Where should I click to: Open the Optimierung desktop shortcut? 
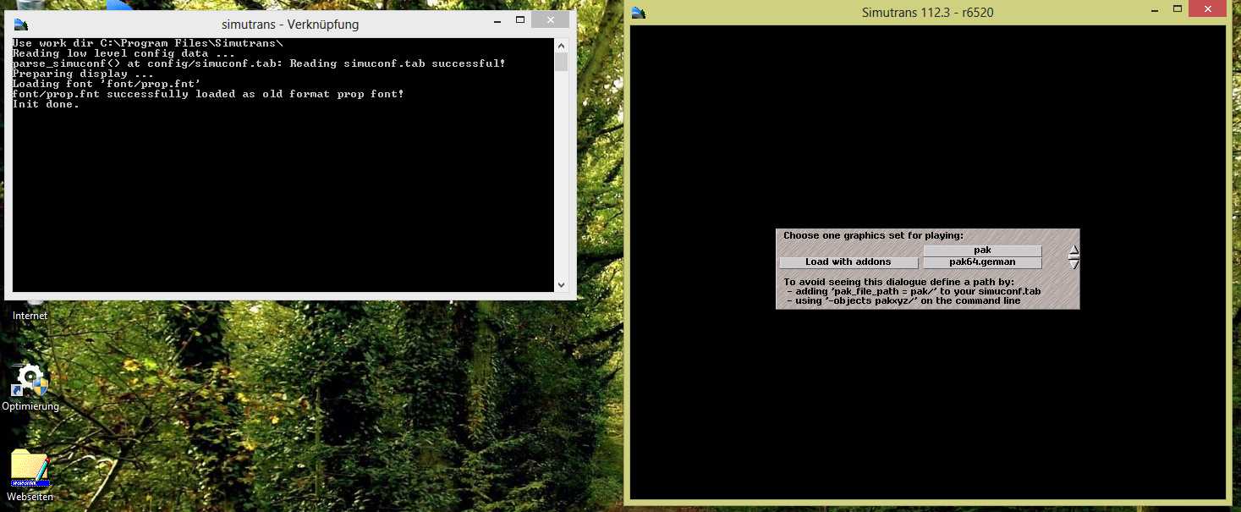30,381
